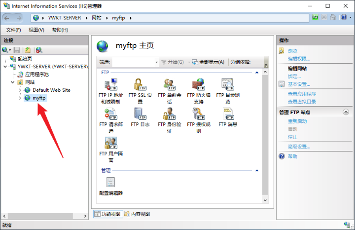Collapse the 管理 FTP 站点 actions section
Screen dimensions: 355x230
(x=346, y=112)
